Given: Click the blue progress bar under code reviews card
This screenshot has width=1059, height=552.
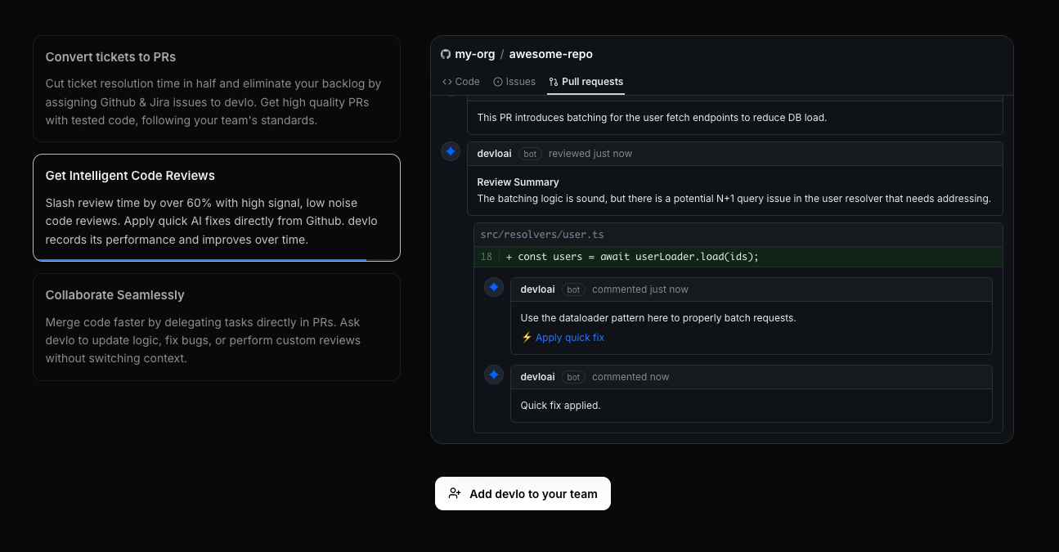Looking at the screenshot, I should 201,260.
